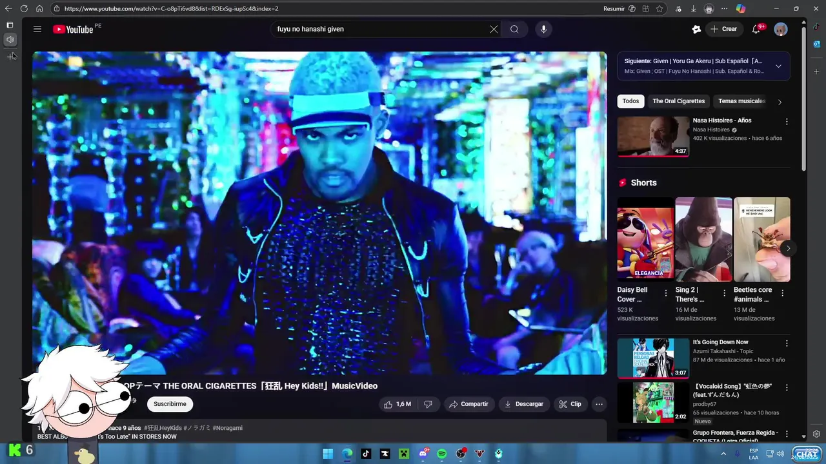Screen dimensions: 826x464
Task: Reload the page with browser refresh
Action: [24, 8]
